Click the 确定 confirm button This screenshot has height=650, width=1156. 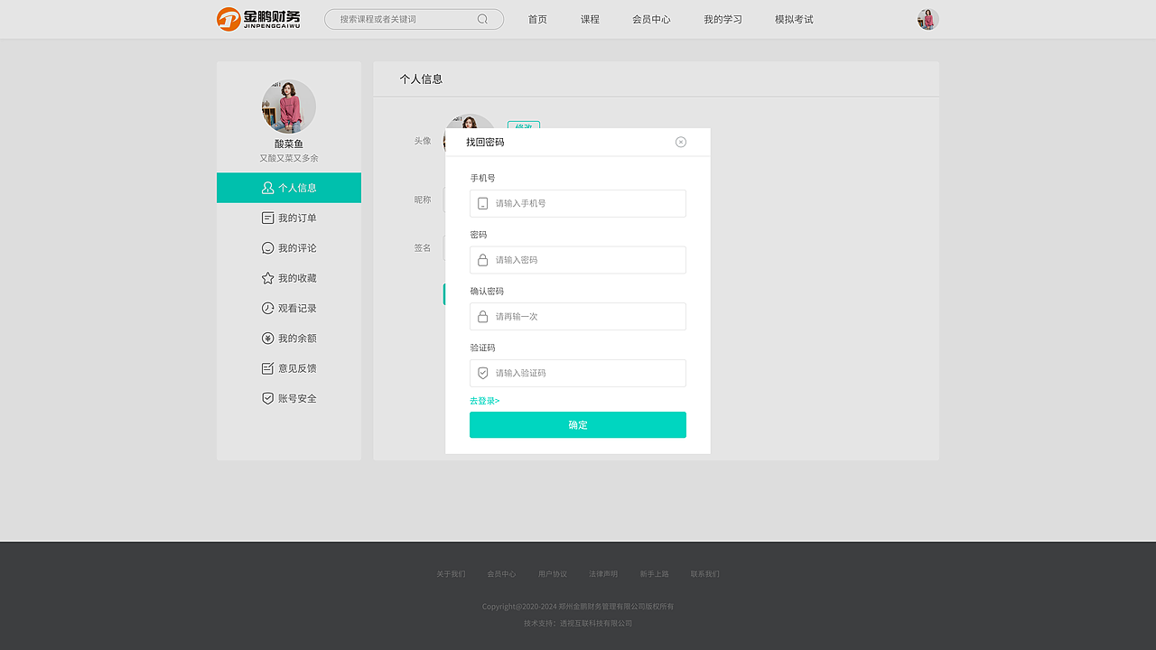point(578,425)
